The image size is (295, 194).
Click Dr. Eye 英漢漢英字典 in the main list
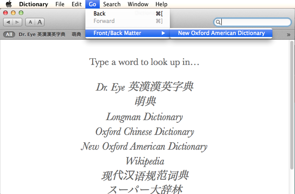pyautogui.click(x=145, y=87)
